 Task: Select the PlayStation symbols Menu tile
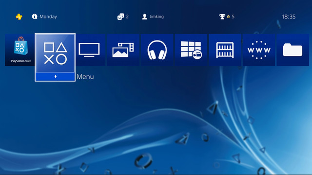55,53
